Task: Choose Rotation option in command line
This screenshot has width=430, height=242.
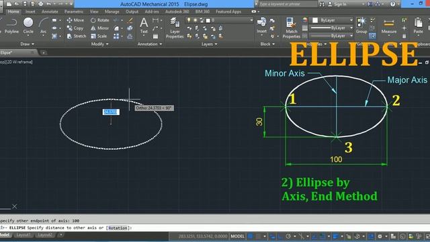Action: coord(118,228)
